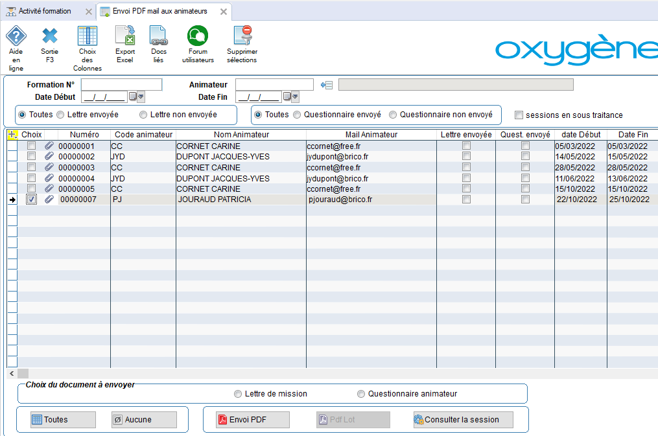Click the Pdf Lot button
Screen dimensions: 658x436
pos(353,420)
